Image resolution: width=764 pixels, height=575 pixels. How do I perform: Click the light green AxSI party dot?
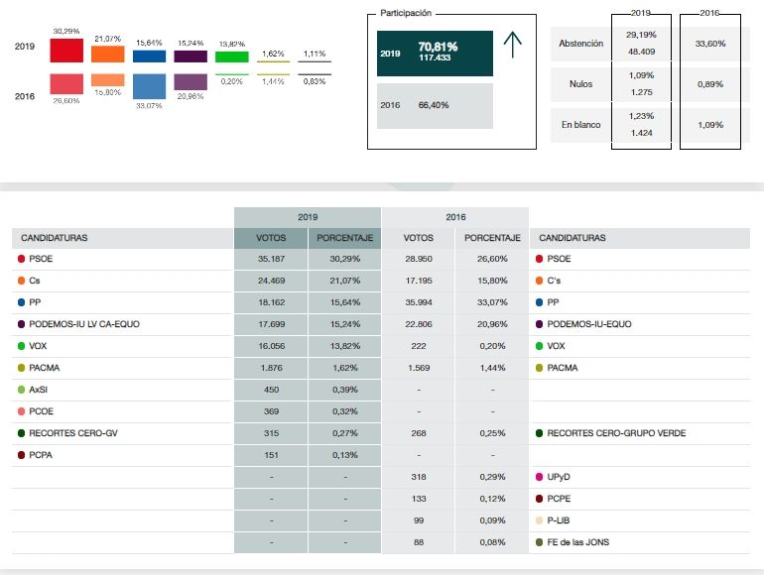coord(22,390)
